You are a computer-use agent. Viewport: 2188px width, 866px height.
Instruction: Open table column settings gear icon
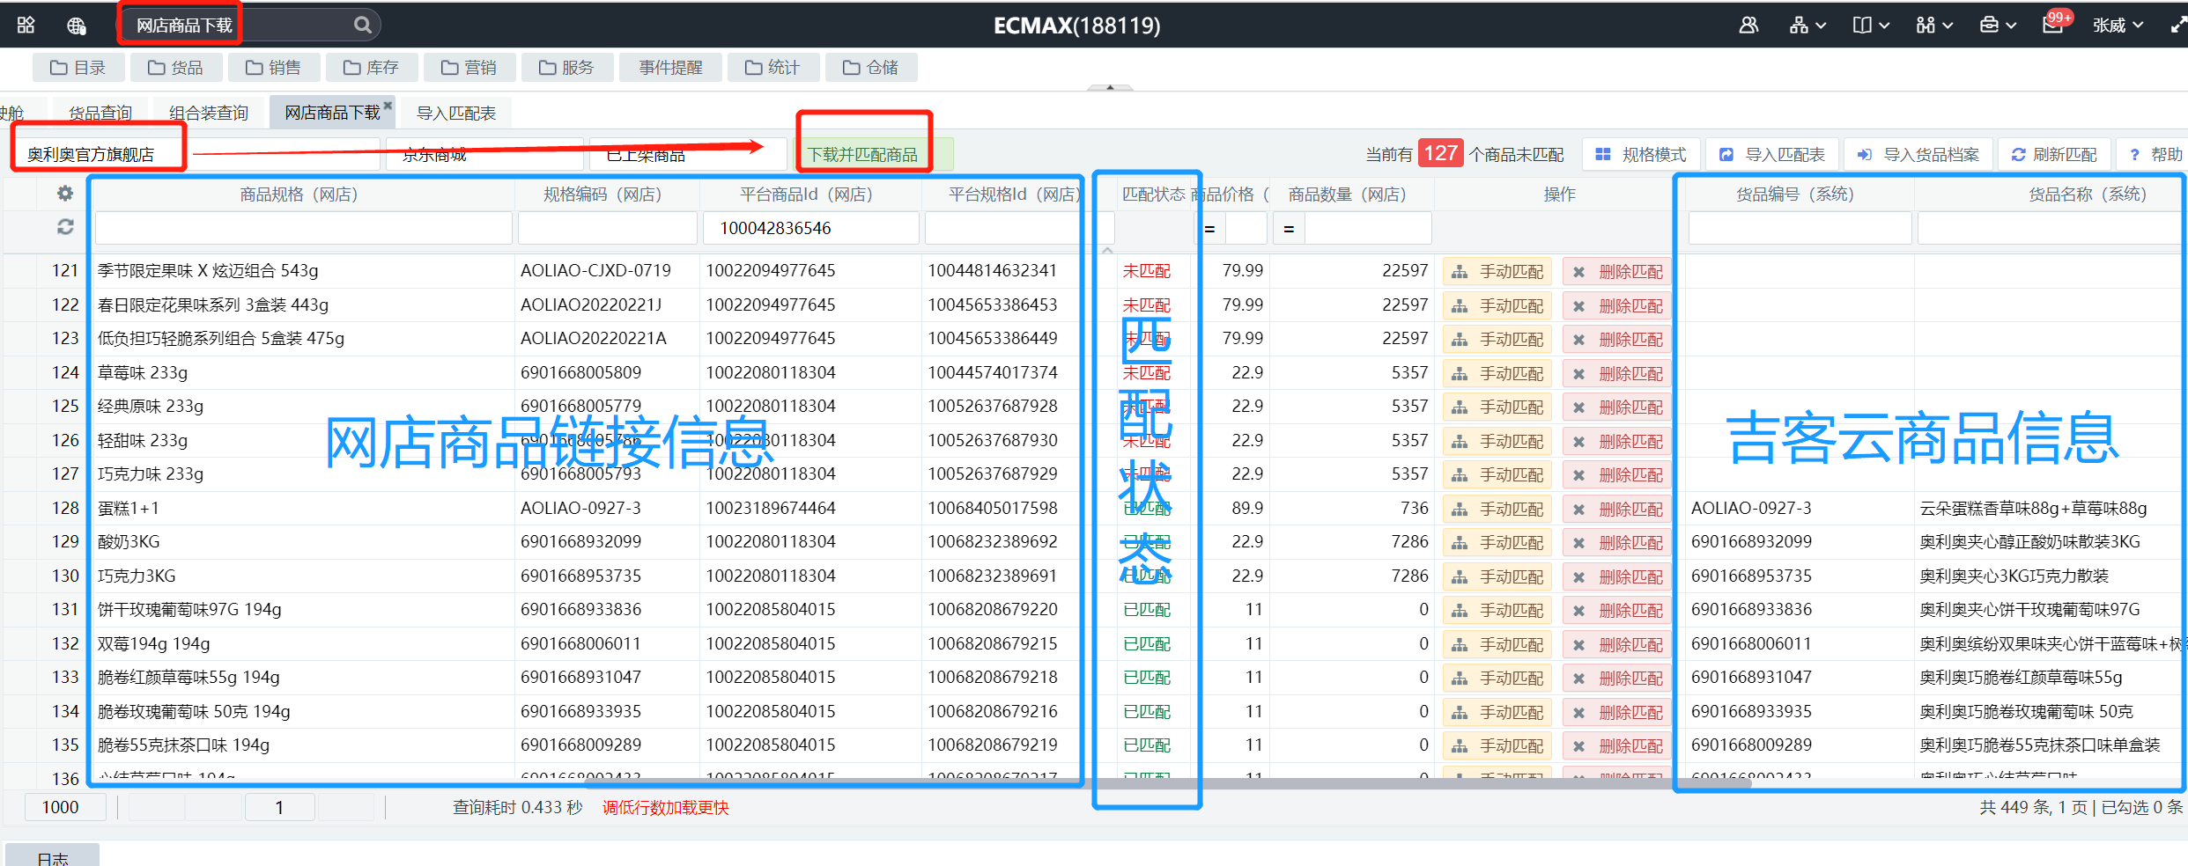coord(65,194)
